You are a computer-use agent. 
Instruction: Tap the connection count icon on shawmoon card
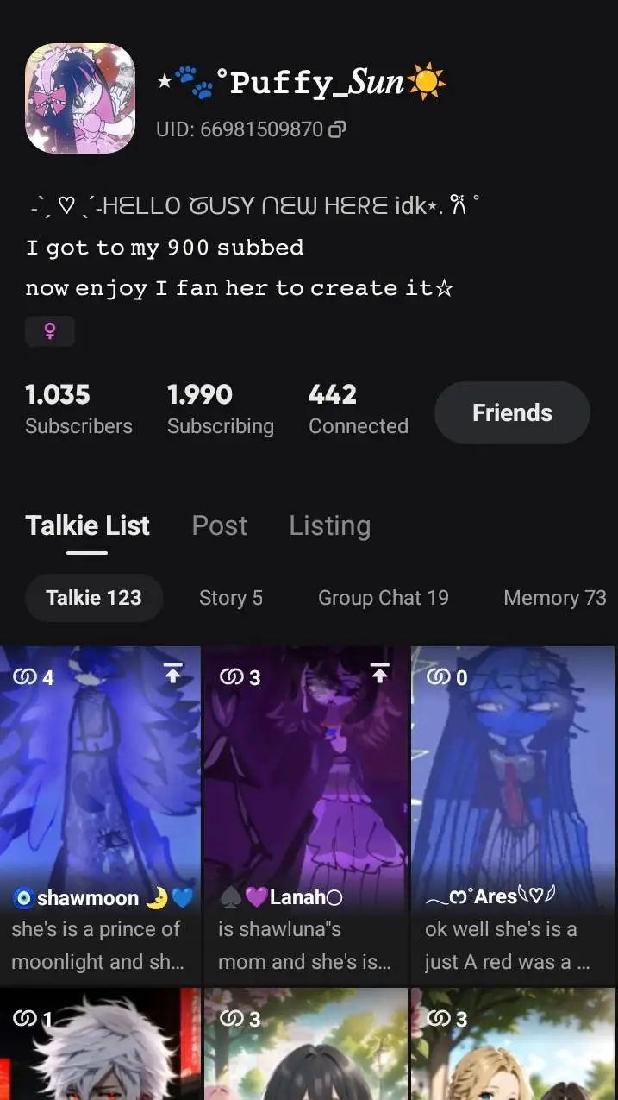coord(24,677)
